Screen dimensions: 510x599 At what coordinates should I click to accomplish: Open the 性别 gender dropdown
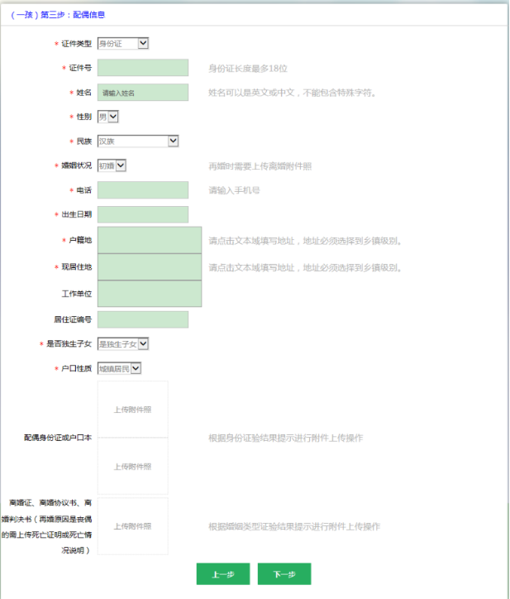[x=107, y=117]
